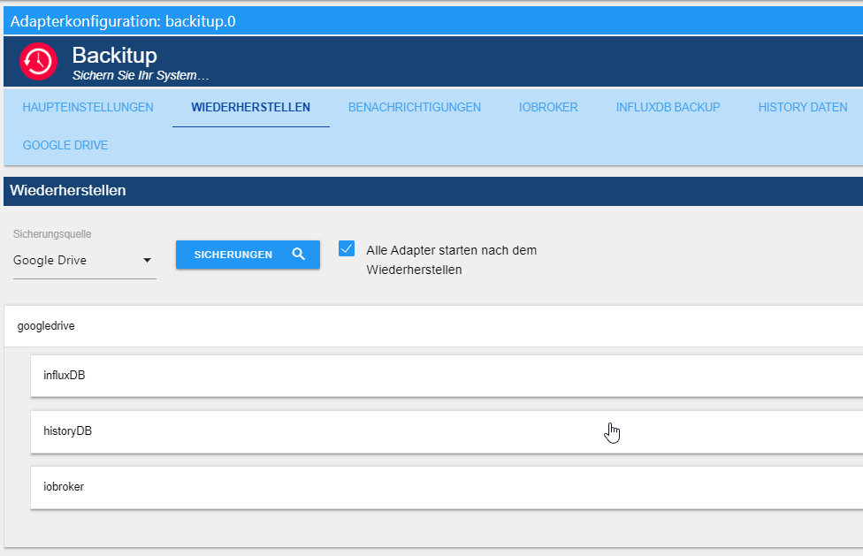
Task: Click the SICHERUNGEN label on the search button
Action: pos(233,255)
